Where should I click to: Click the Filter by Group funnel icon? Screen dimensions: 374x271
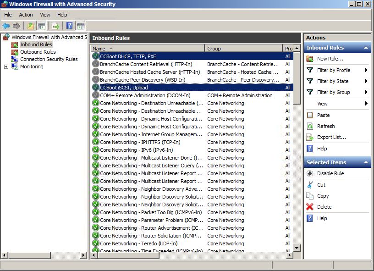(x=310, y=92)
